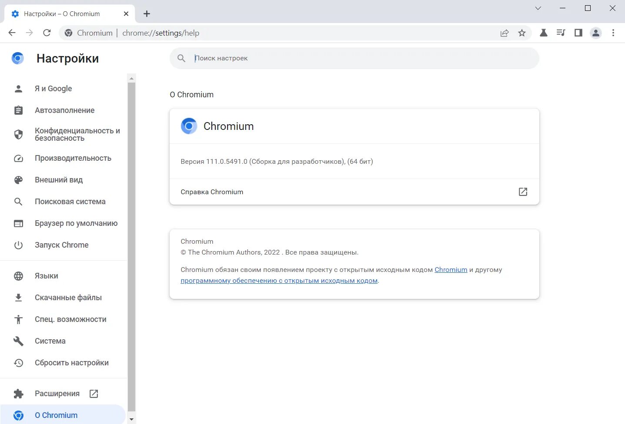Click the Chromium site info icon
Image resolution: width=625 pixels, height=424 pixels.
[68, 33]
